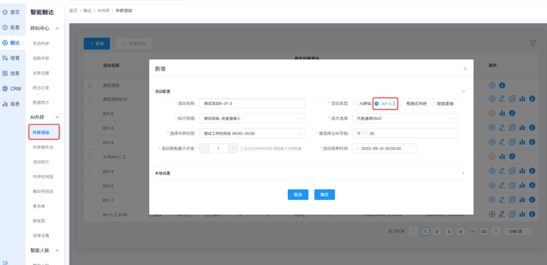
Task: Click the 确定 button
Action: (324, 195)
